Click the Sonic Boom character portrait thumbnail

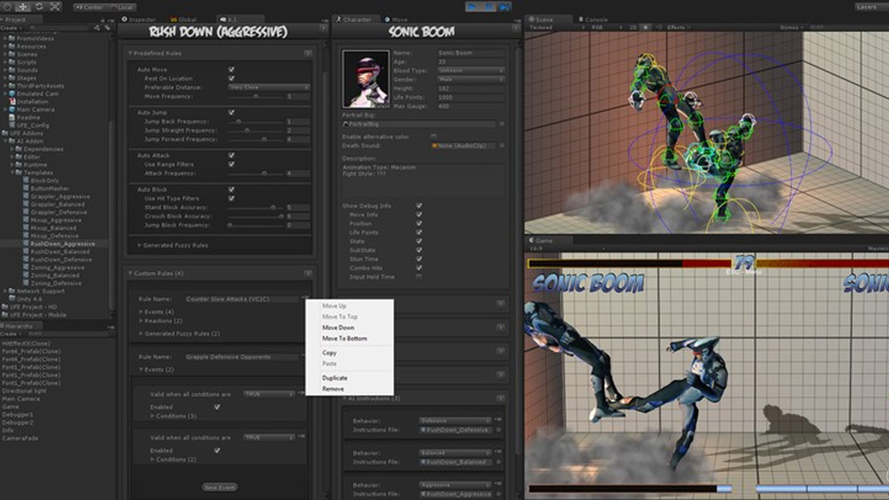[x=365, y=78]
